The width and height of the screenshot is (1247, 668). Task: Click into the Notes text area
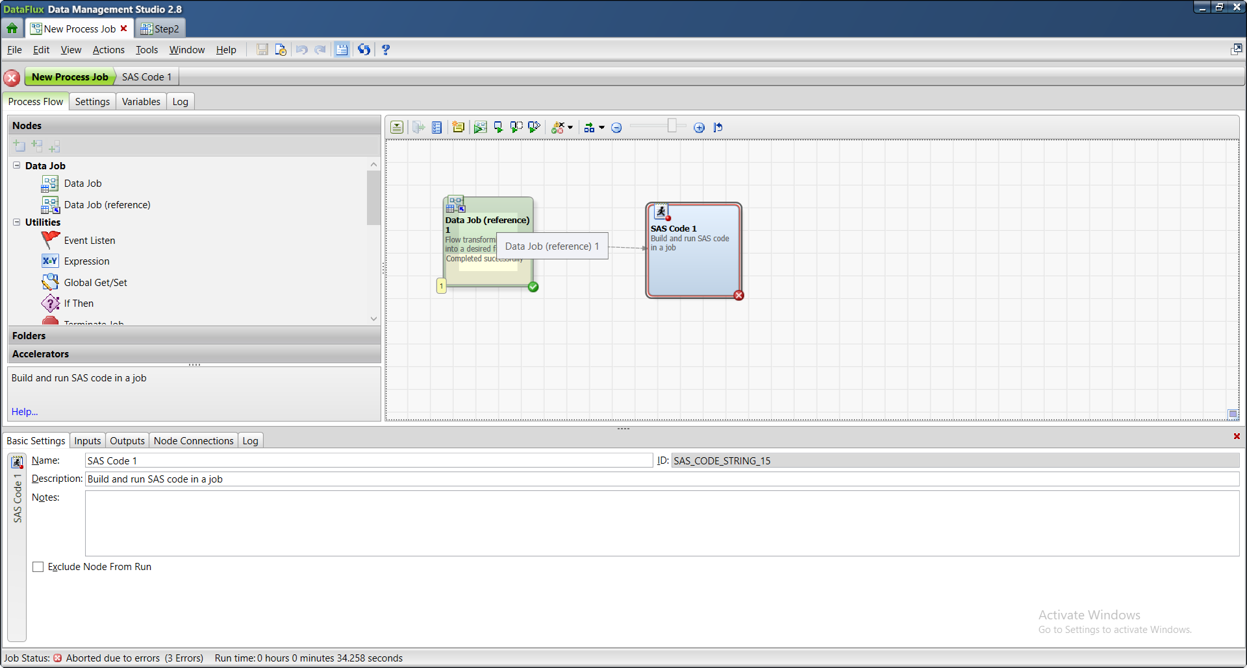[x=661, y=523]
